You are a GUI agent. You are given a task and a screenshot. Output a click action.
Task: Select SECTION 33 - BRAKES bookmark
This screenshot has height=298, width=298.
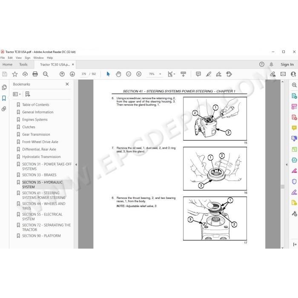click(x=39, y=175)
